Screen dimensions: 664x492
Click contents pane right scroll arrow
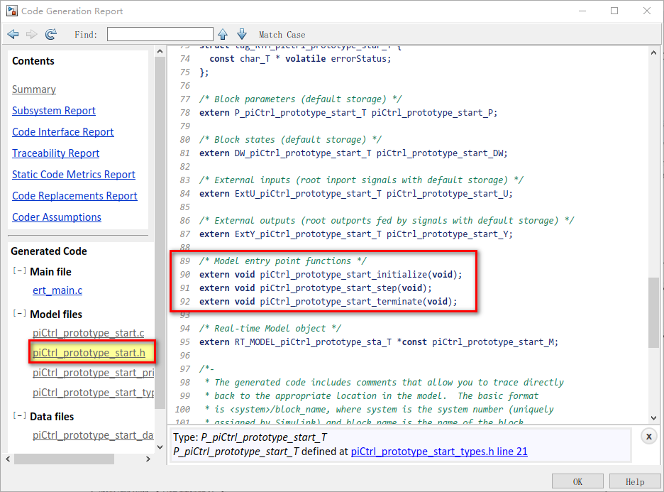[x=148, y=459]
